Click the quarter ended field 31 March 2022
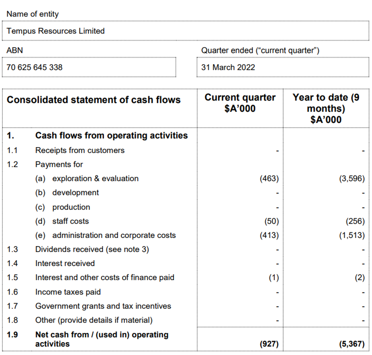Image resolution: width=372 pixels, height=355 pixels. pyautogui.click(x=228, y=67)
